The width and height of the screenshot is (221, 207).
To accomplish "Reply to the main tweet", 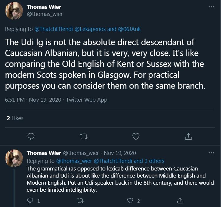I will [x=31, y=136].
